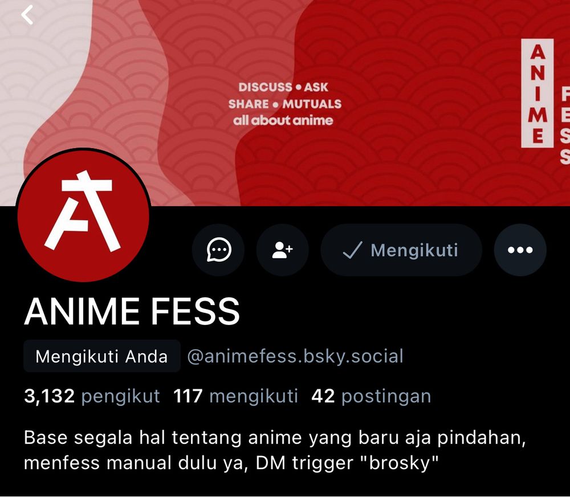
Task: Tap the bio text starting with Base segala
Action: 275,450
